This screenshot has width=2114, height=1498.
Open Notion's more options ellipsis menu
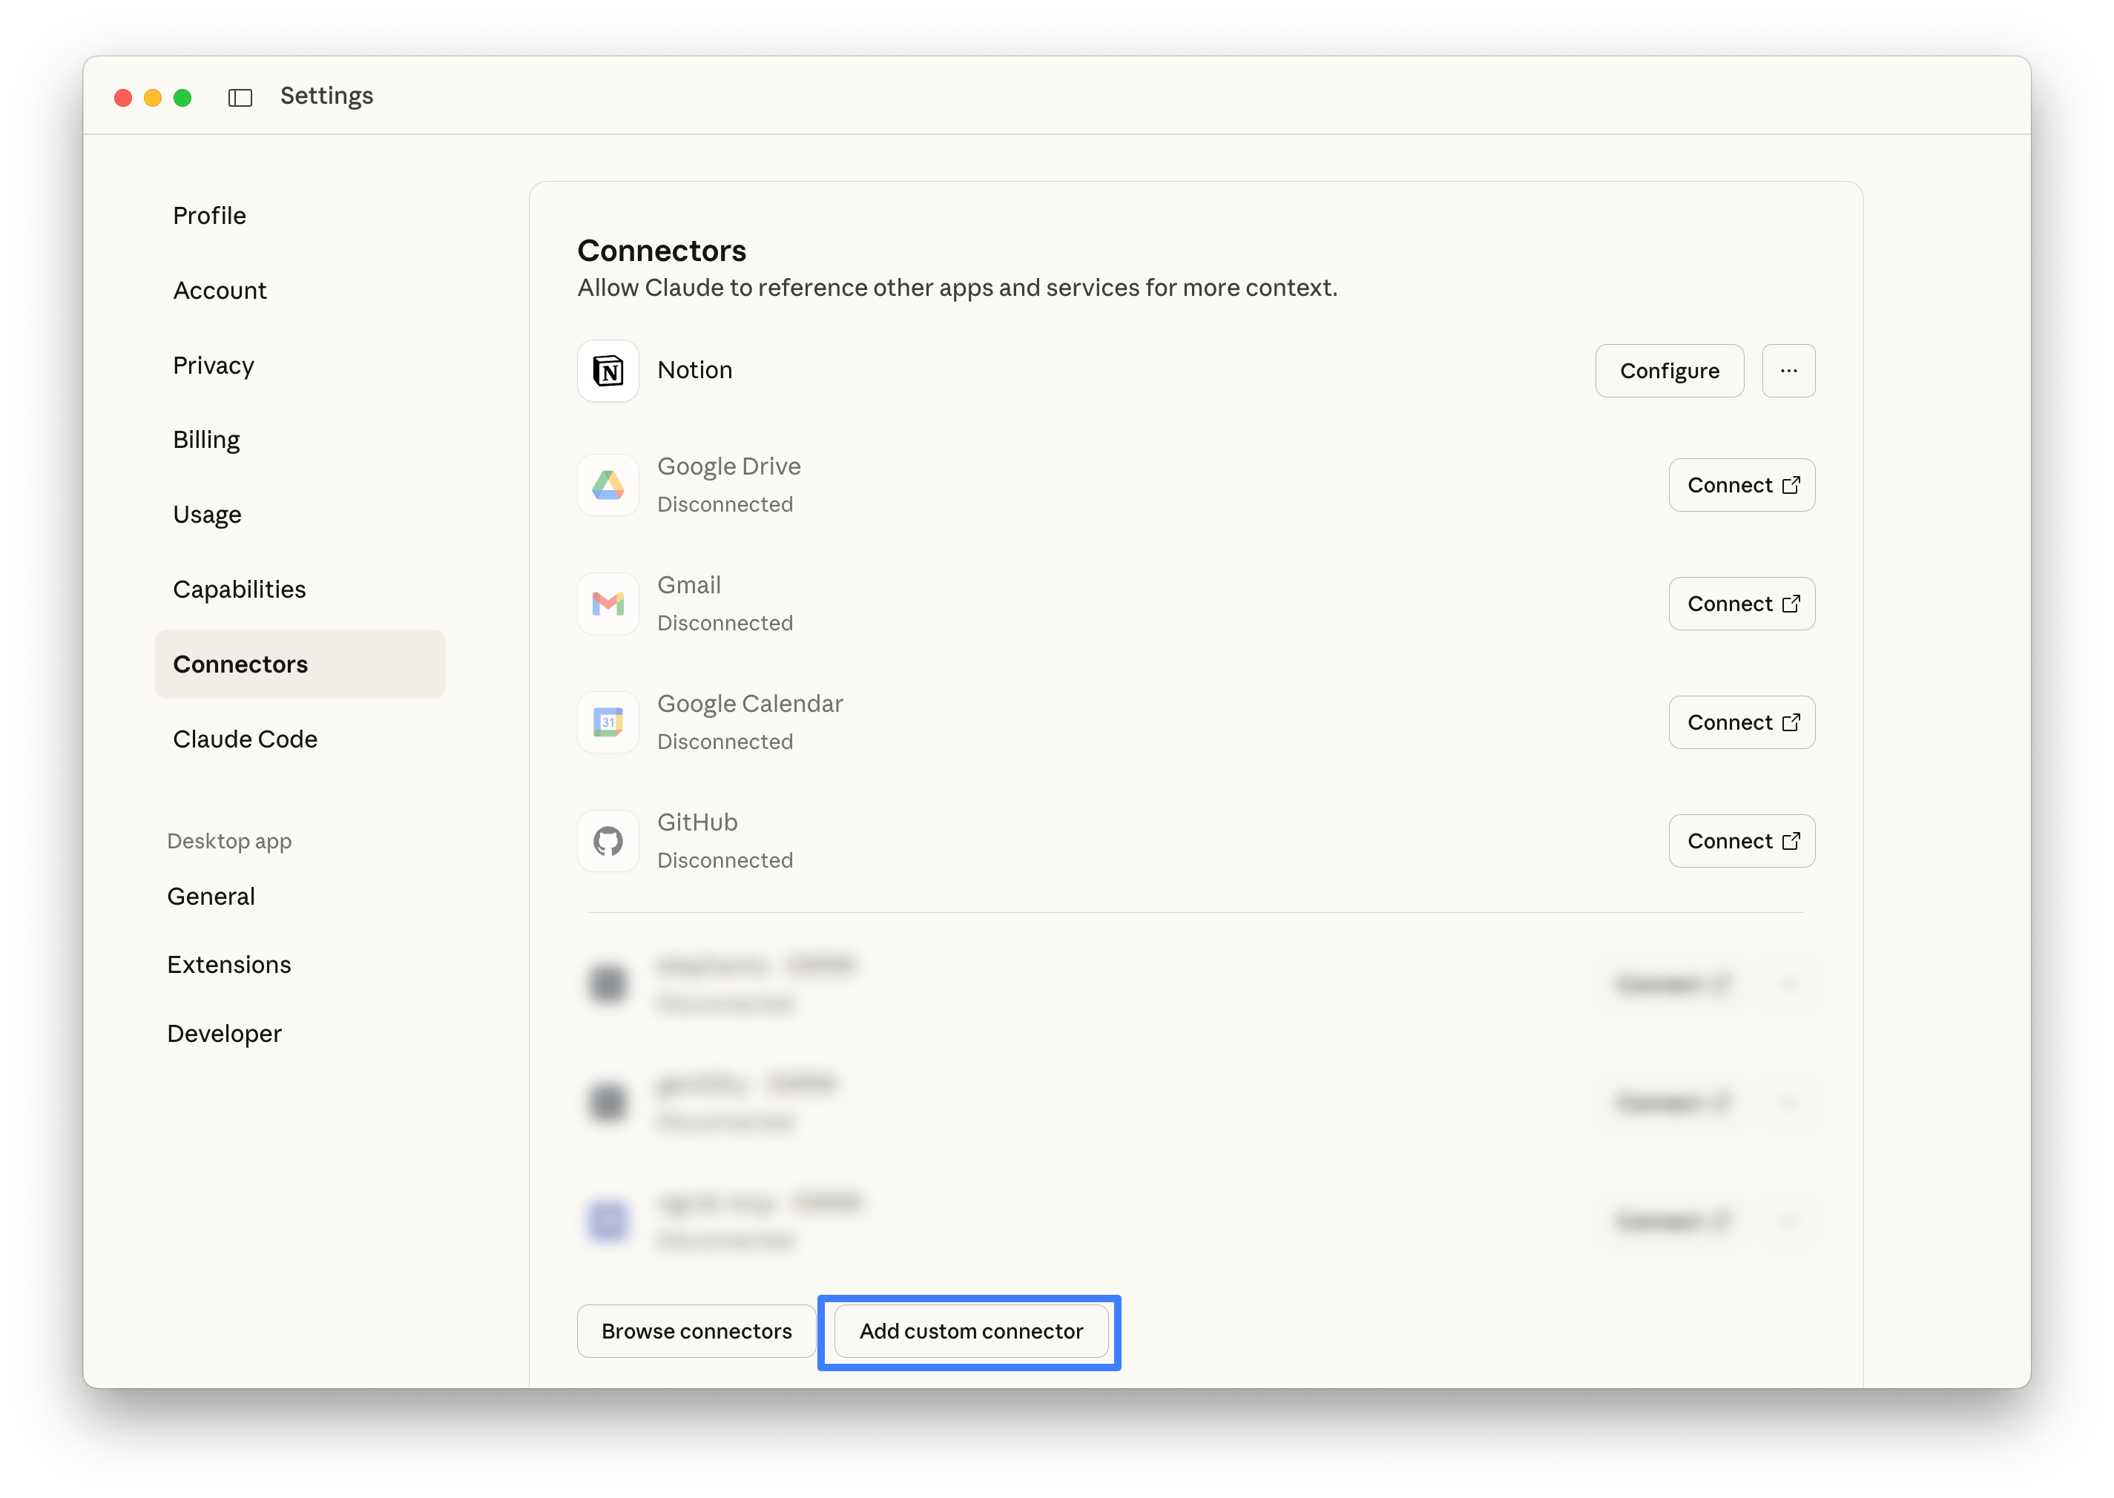pos(1788,370)
